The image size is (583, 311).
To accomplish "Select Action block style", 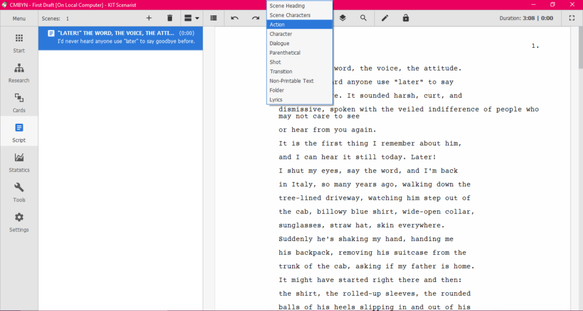I will 299,24.
